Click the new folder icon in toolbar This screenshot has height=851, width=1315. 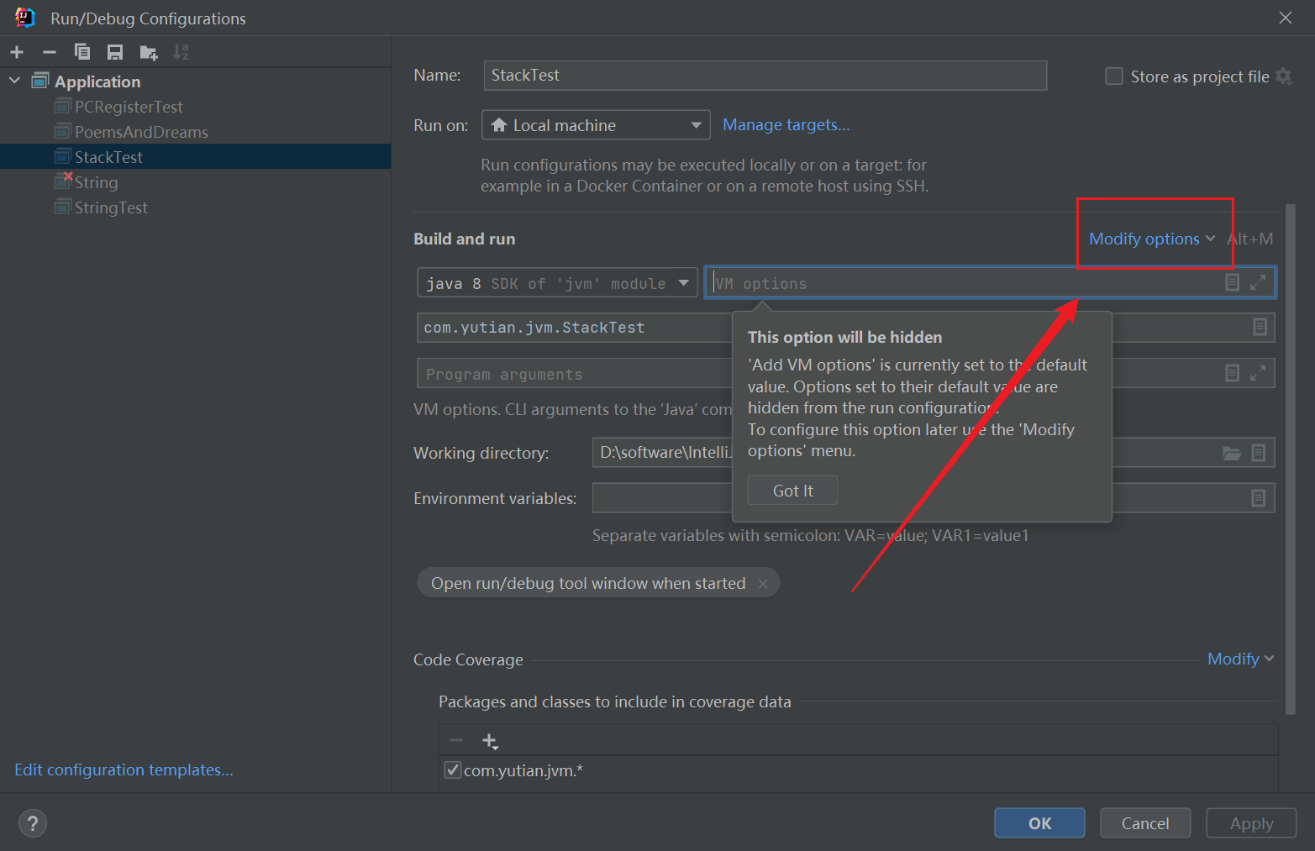pos(149,53)
